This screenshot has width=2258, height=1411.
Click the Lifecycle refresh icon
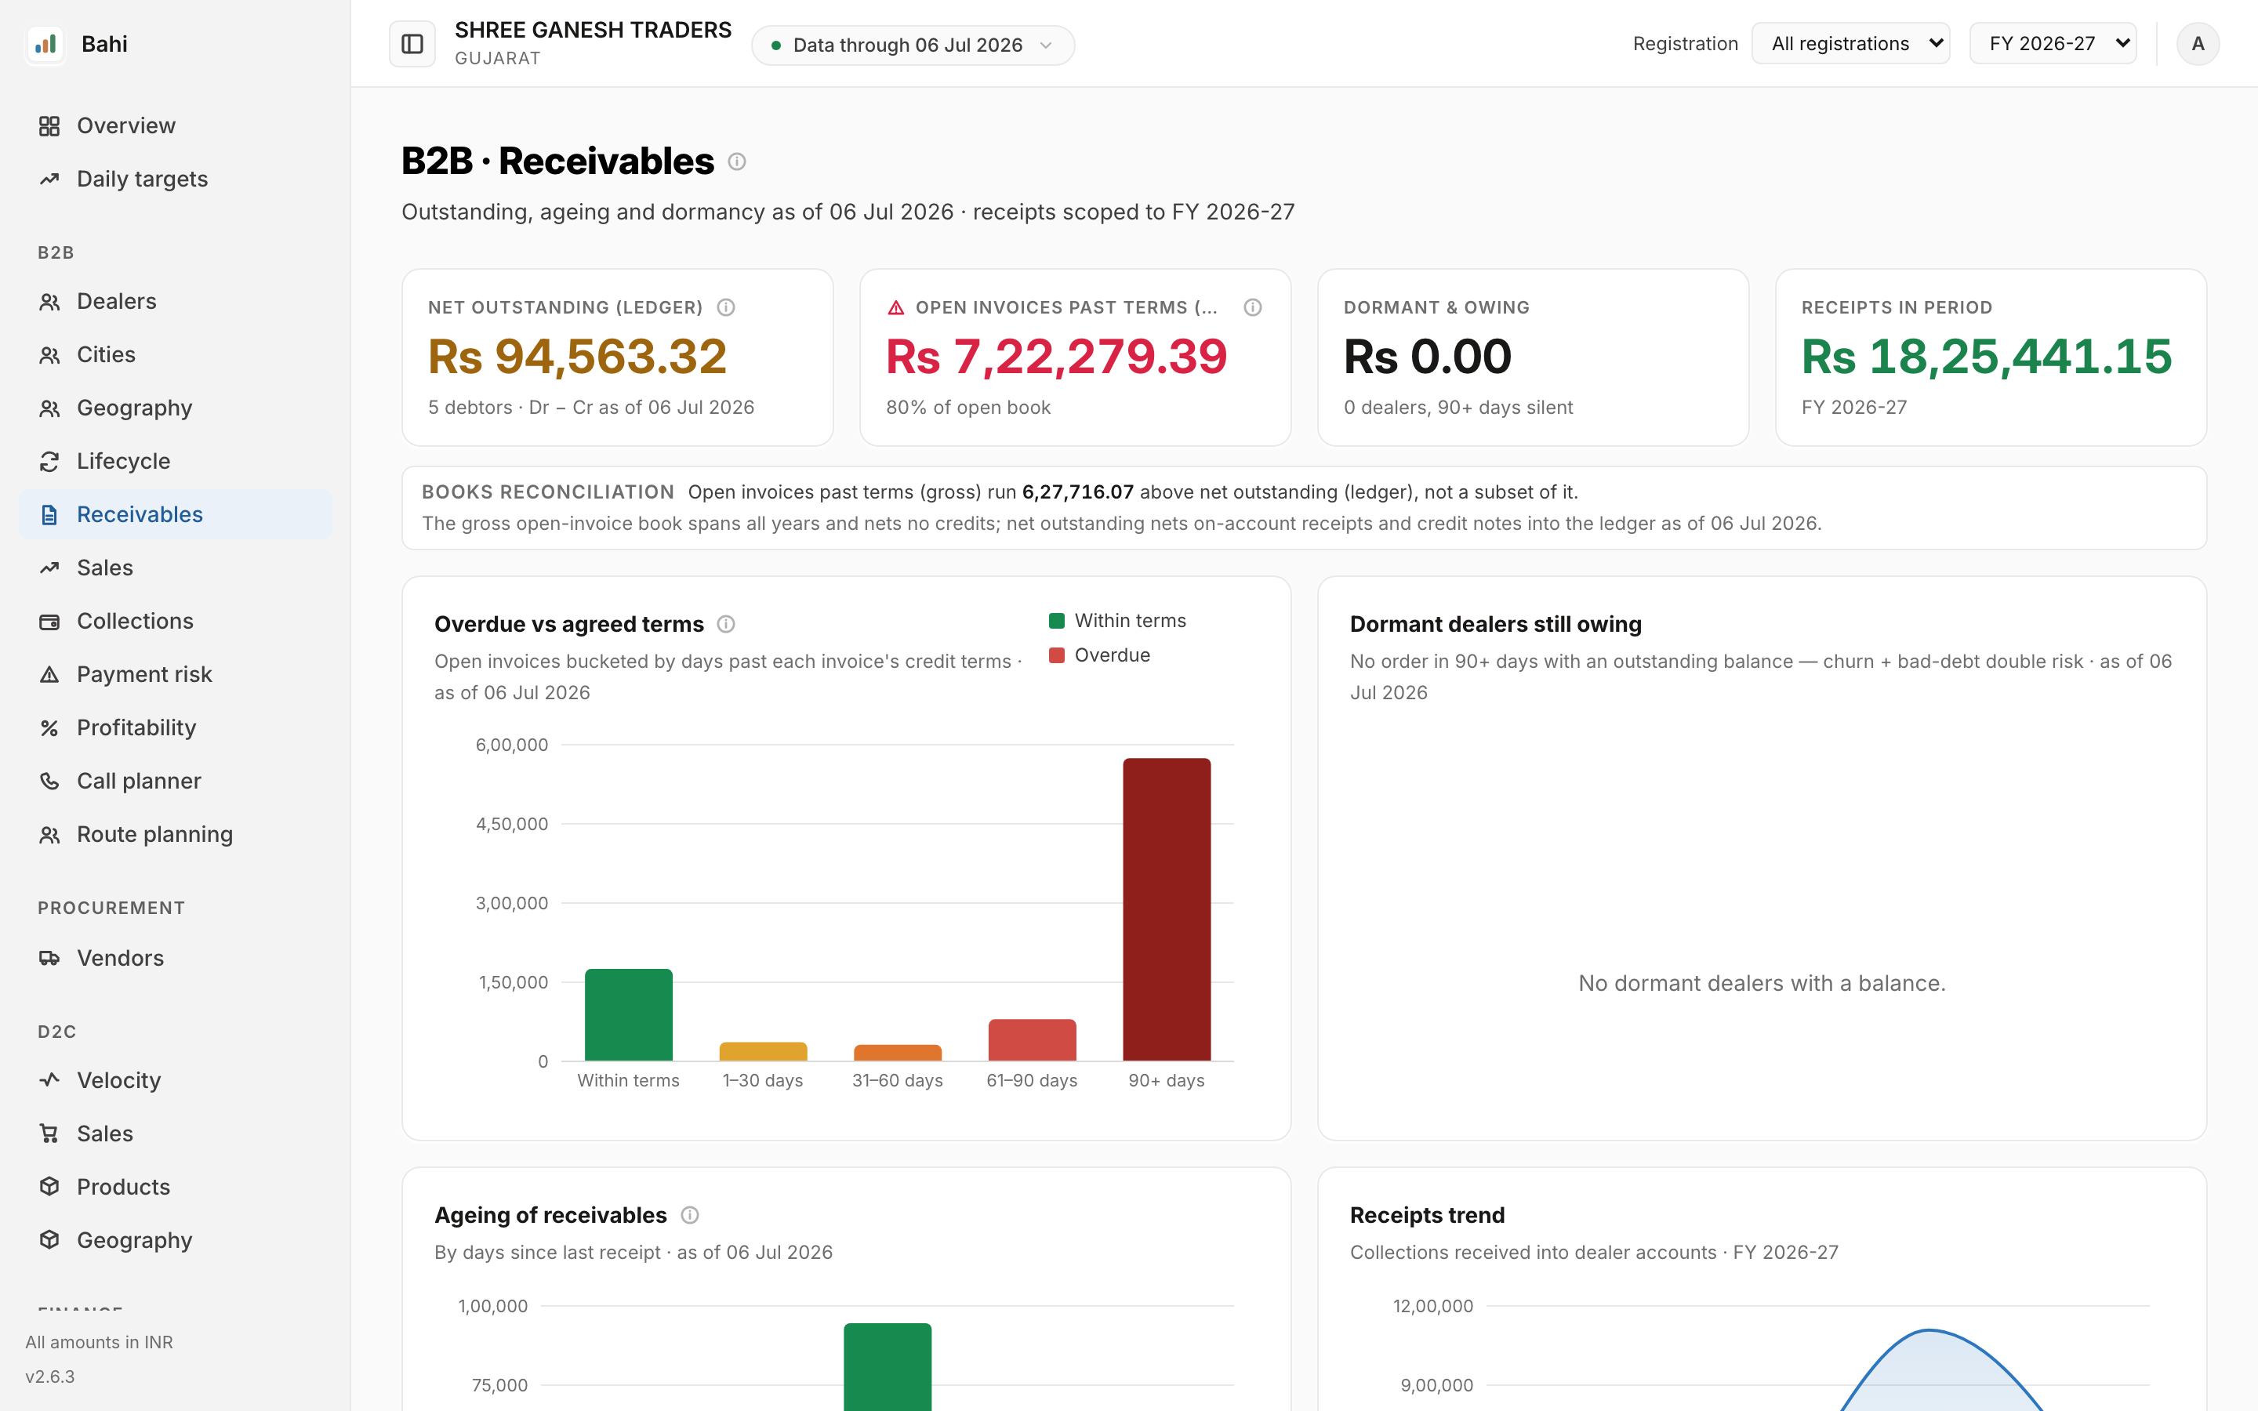pos(49,461)
